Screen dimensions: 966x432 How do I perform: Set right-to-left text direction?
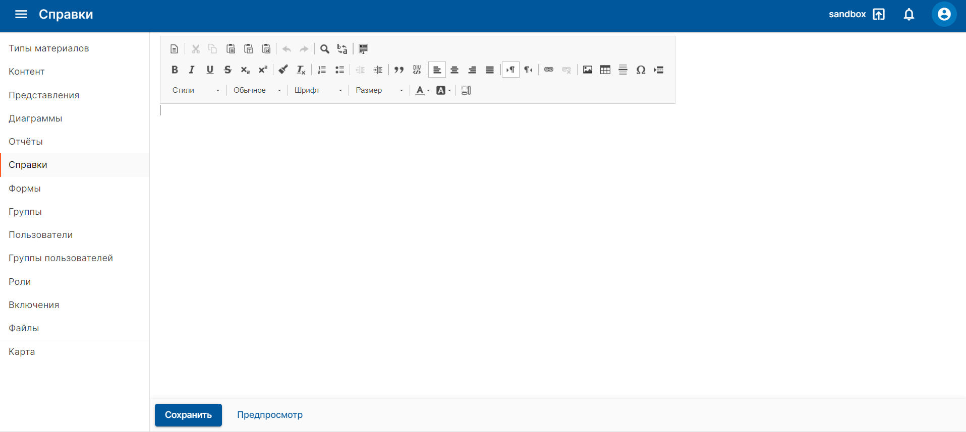point(528,70)
